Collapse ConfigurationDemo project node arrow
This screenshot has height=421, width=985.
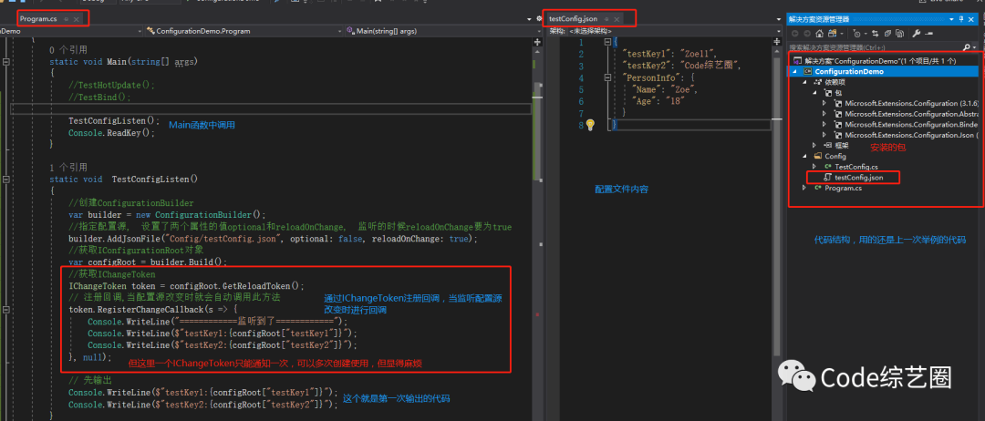click(795, 71)
